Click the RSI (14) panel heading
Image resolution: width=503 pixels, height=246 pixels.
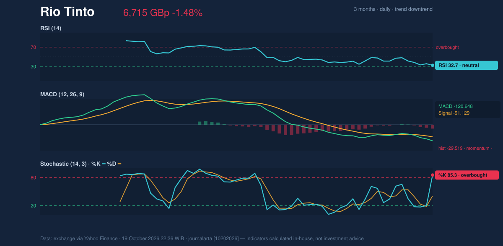click(51, 28)
